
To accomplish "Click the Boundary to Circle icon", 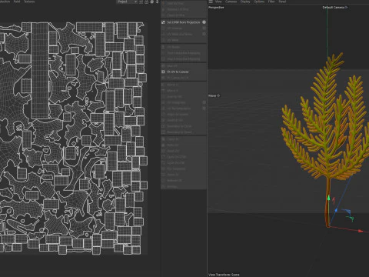I will click(163, 126).
